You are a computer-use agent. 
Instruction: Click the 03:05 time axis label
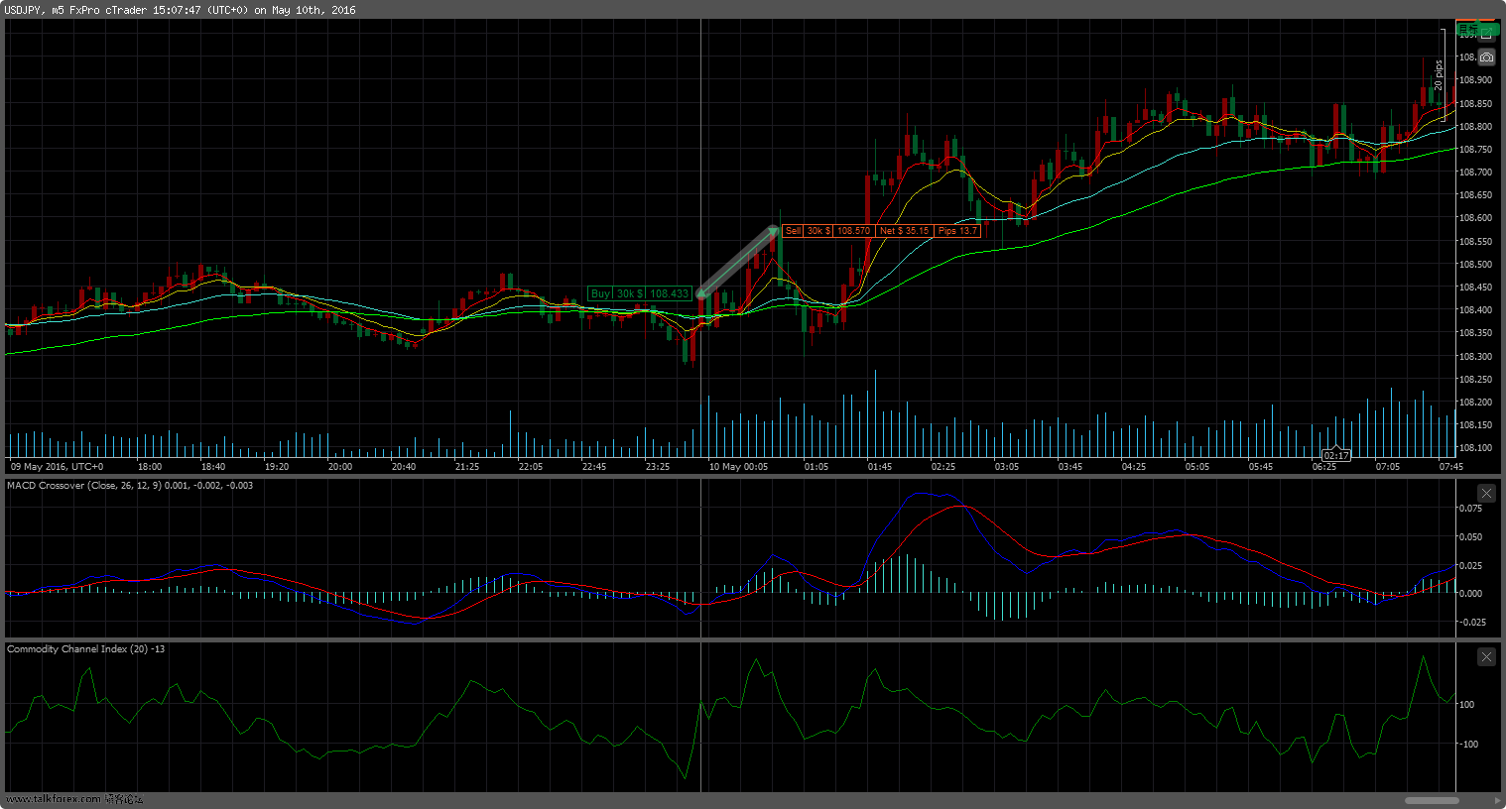coord(1007,466)
